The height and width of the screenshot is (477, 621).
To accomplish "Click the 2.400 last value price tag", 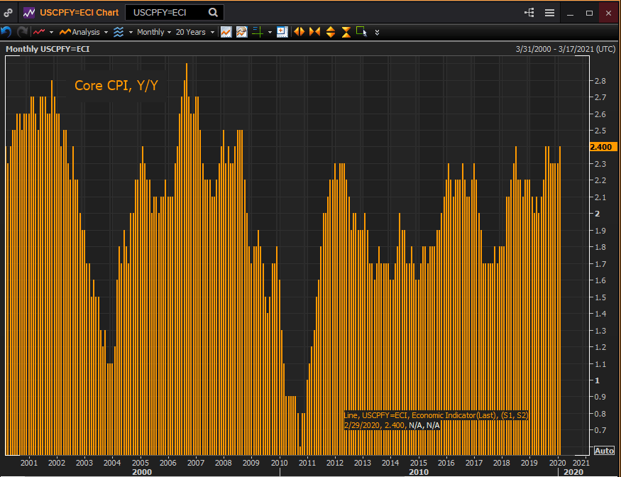I will tap(604, 147).
